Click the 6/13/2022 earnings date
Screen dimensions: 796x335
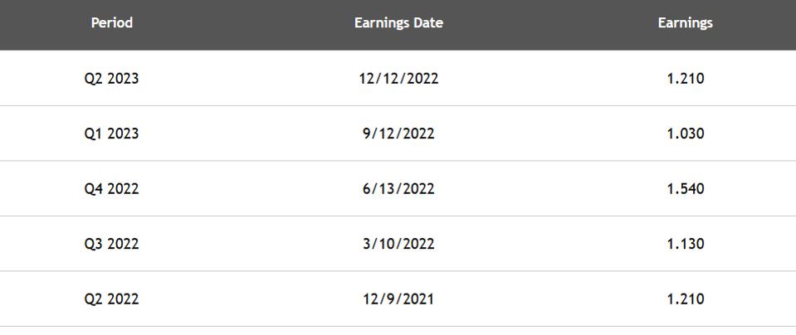[x=398, y=188]
